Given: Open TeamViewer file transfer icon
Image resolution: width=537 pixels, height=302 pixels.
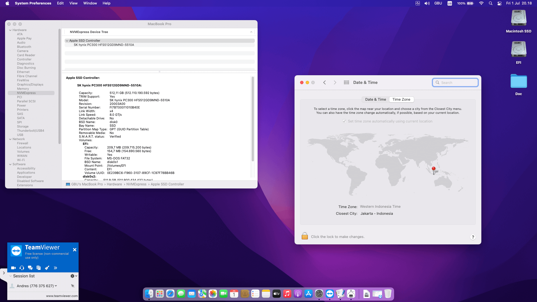Looking at the screenshot, I should click(39, 268).
